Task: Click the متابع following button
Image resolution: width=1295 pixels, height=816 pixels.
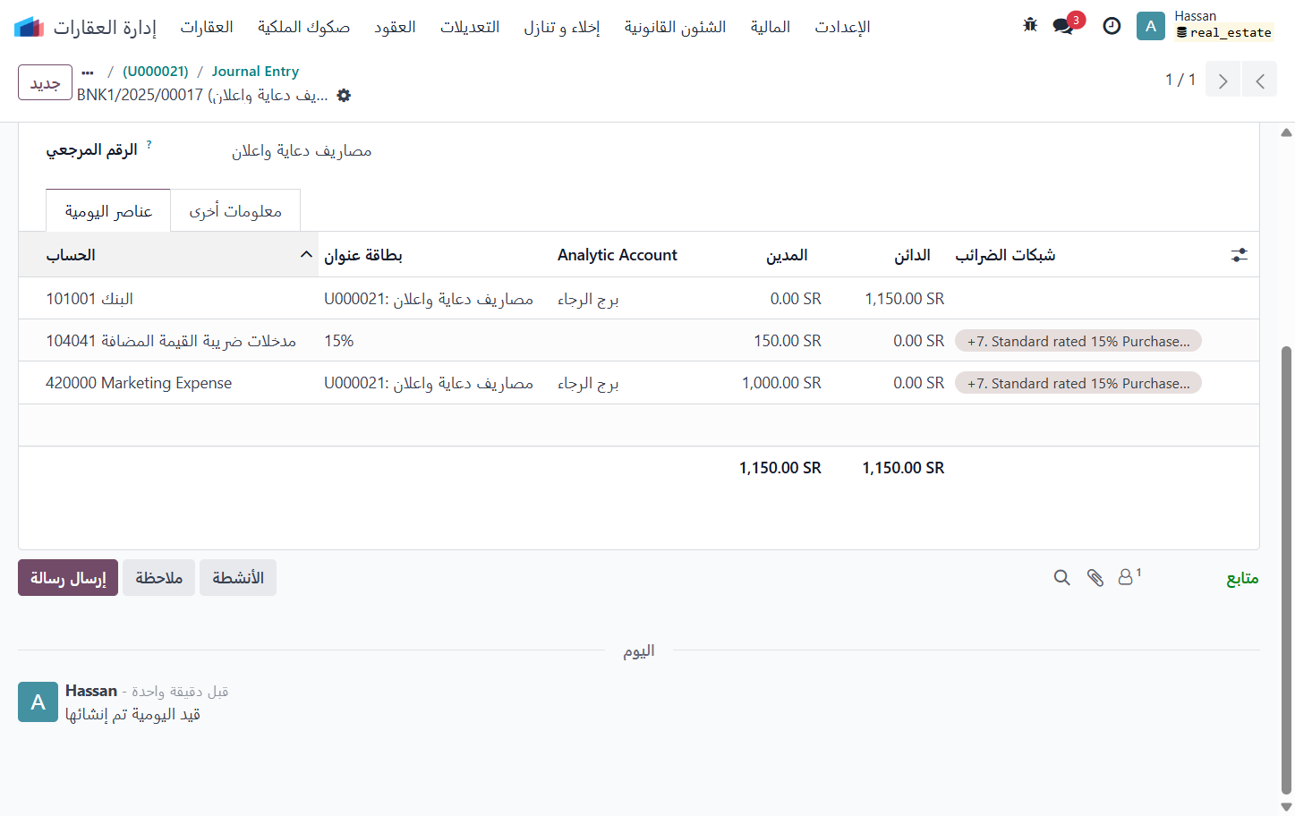Action: [x=1242, y=579]
